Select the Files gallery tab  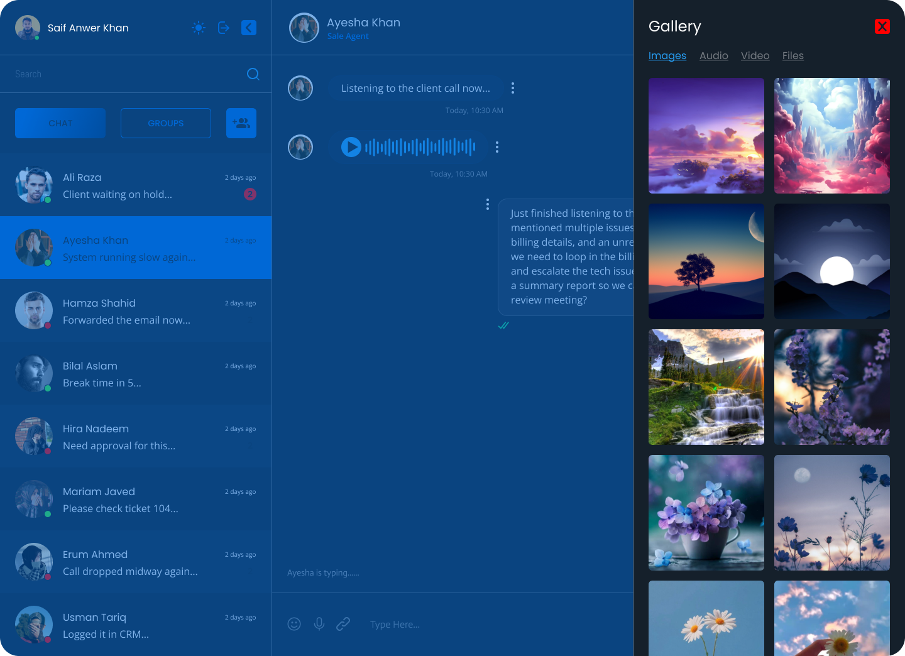(793, 55)
